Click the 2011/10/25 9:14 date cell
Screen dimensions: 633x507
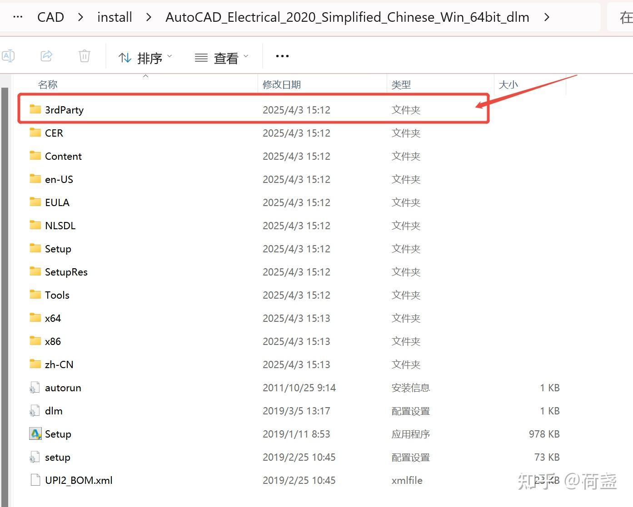pyautogui.click(x=299, y=388)
